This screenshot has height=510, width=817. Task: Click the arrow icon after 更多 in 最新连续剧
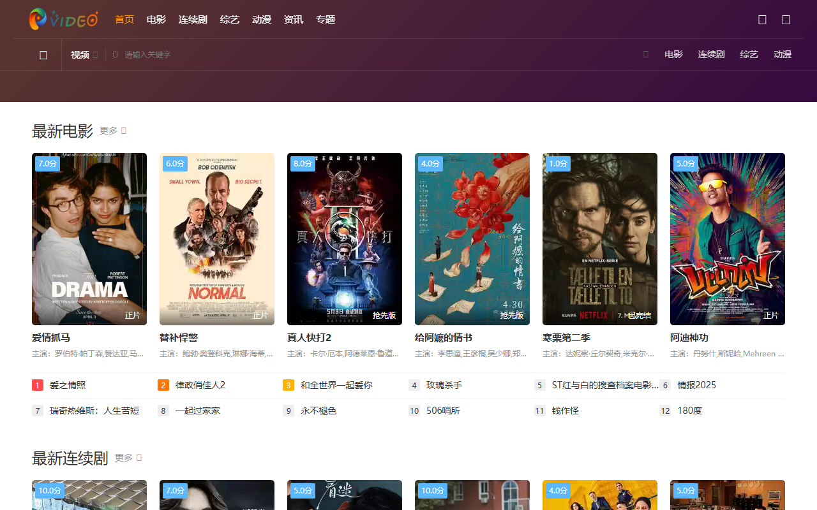point(139,458)
